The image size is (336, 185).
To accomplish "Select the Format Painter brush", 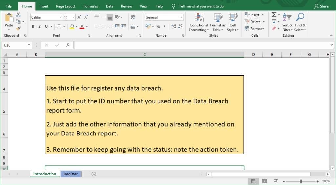I will 18,28.
